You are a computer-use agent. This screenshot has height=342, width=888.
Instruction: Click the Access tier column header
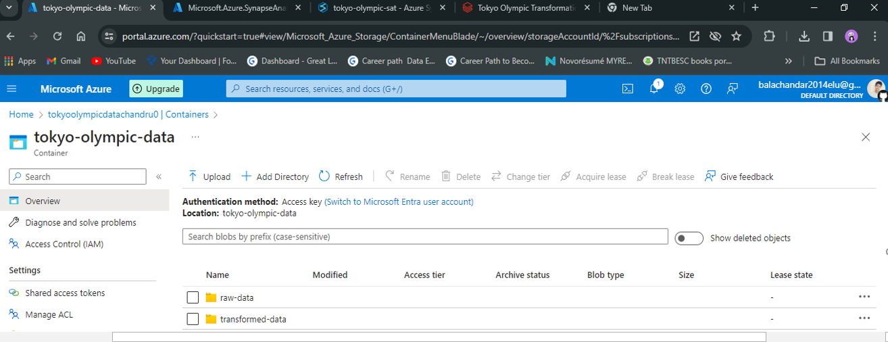(424, 275)
